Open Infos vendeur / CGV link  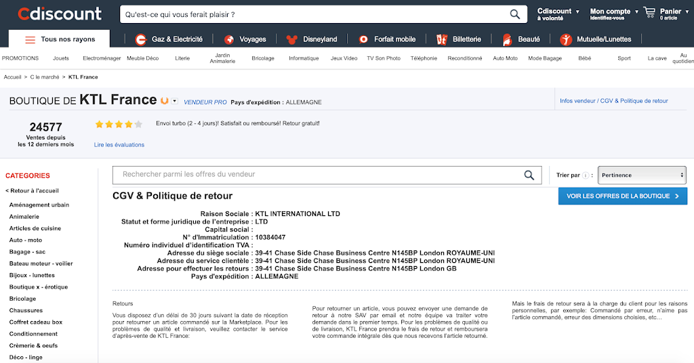pyautogui.click(x=613, y=101)
